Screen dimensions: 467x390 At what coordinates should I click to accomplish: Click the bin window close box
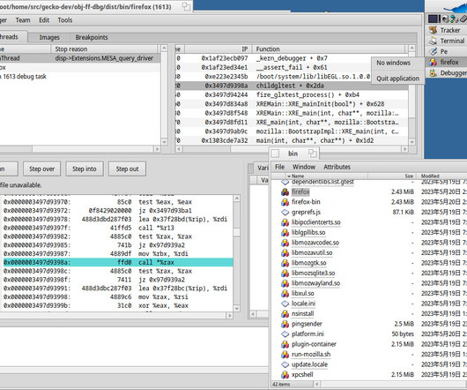275,154
